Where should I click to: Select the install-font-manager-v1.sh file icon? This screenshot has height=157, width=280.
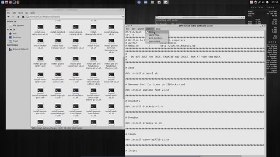coord(58,41)
